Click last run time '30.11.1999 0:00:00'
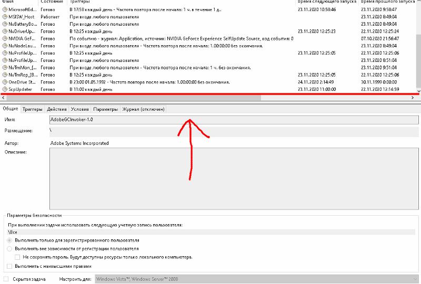 click(379, 82)
